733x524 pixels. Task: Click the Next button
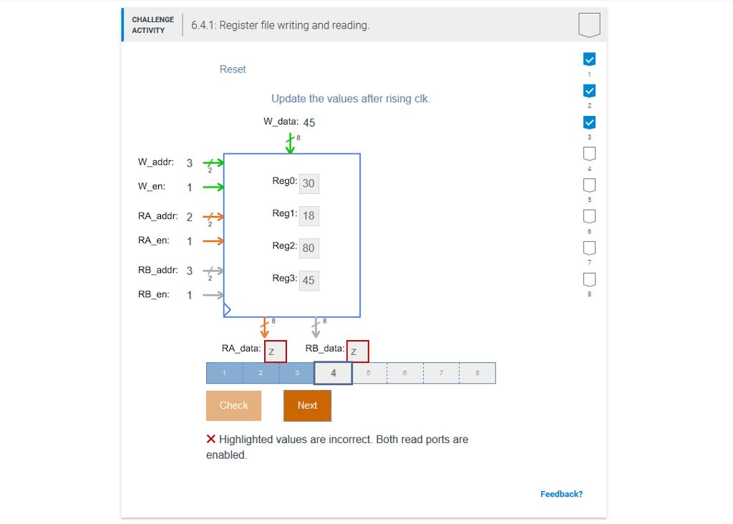coord(307,405)
